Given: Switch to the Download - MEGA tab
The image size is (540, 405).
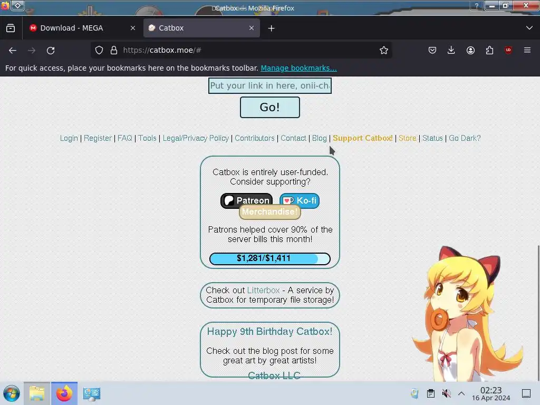Looking at the screenshot, I should [82, 28].
